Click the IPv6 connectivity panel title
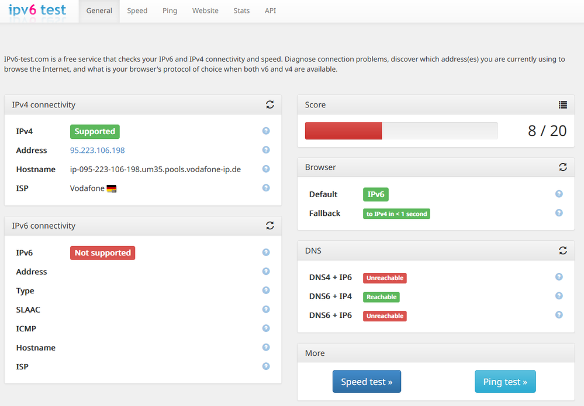584x406 pixels. [44, 226]
